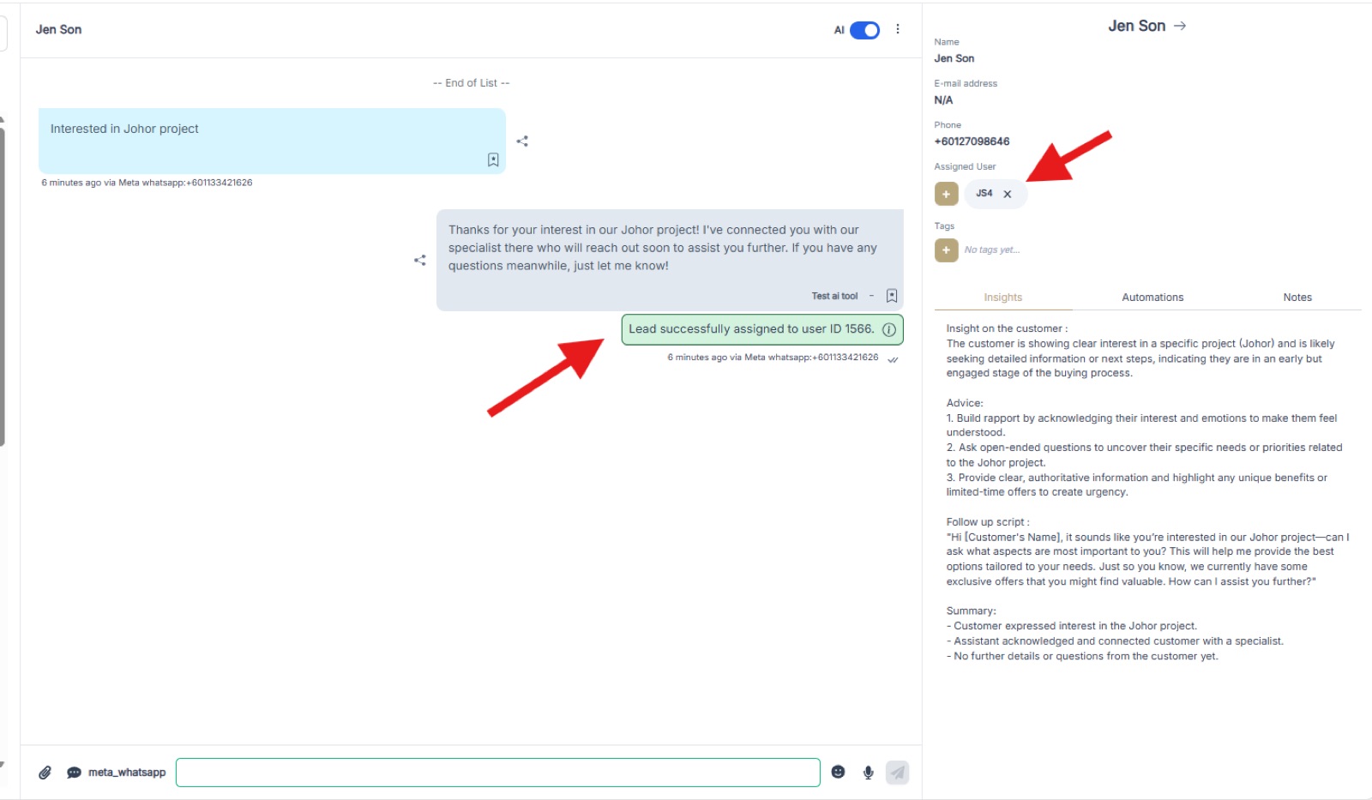Click the double-check delivery status icon
Screen dimensions: 1372x800
893,359
